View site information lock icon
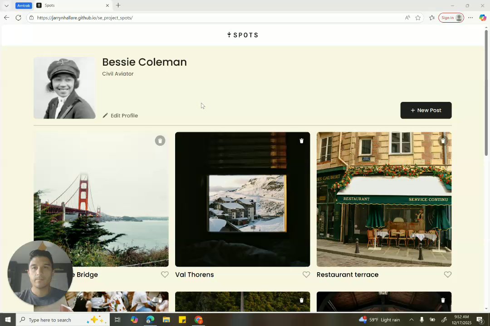490x326 pixels. (x=32, y=18)
